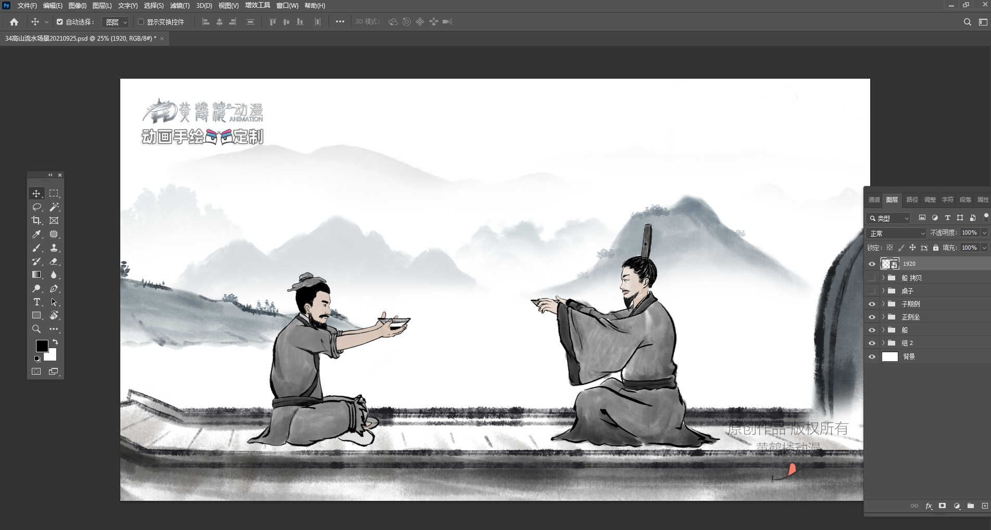The height and width of the screenshot is (530, 991).
Task: Toggle Quick Mask mode
Action: [x=36, y=372]
